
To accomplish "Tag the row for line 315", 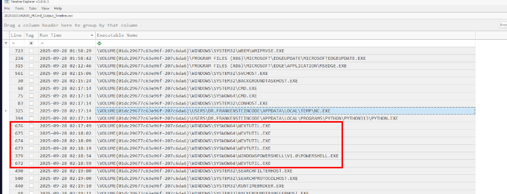I will click(31, 66).
